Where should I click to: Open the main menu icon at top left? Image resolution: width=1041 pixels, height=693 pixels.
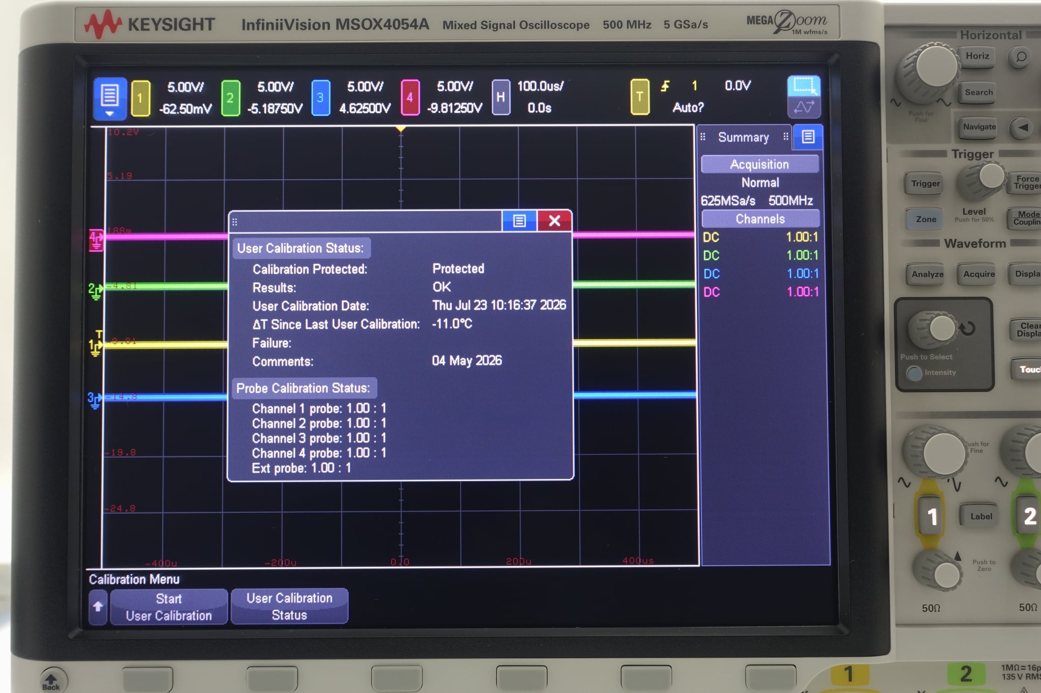tap(110, 97)
